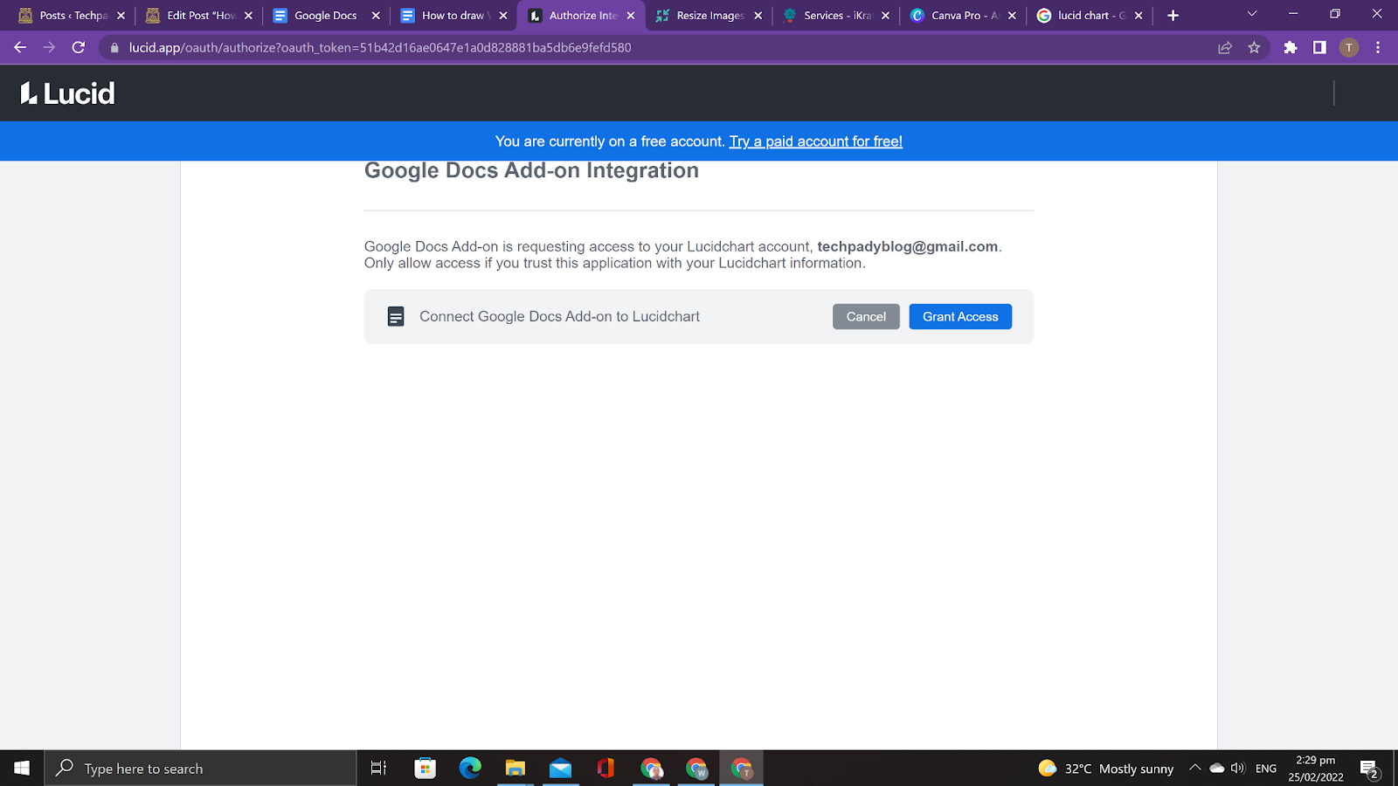The width and height of the screenshot is (1398, 786).
Task: Switch to the Services - iKra tab
Action: point(836,15)
